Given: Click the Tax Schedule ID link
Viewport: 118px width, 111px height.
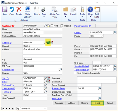Looking at the screenshot, I should pyautogui.click(x=81, y=70).
